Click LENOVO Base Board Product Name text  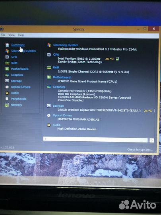click(87, 82)
